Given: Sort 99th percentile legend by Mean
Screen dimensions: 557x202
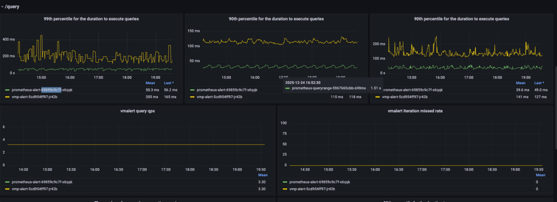Looking at the screenshot, I should click(x=150, y=83).
